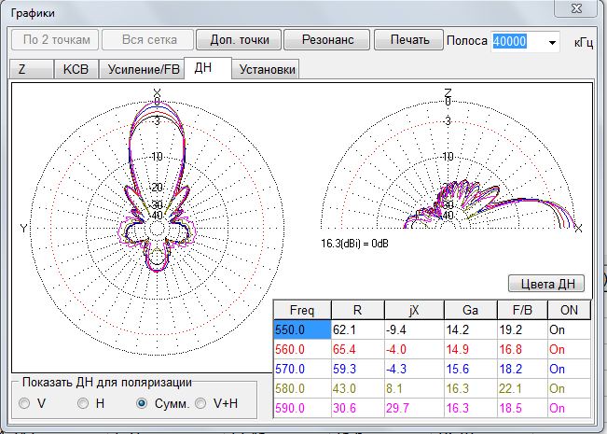This screenshot has height=434, width=607.
Task: Close the Графики window
Action: point(577,8)
